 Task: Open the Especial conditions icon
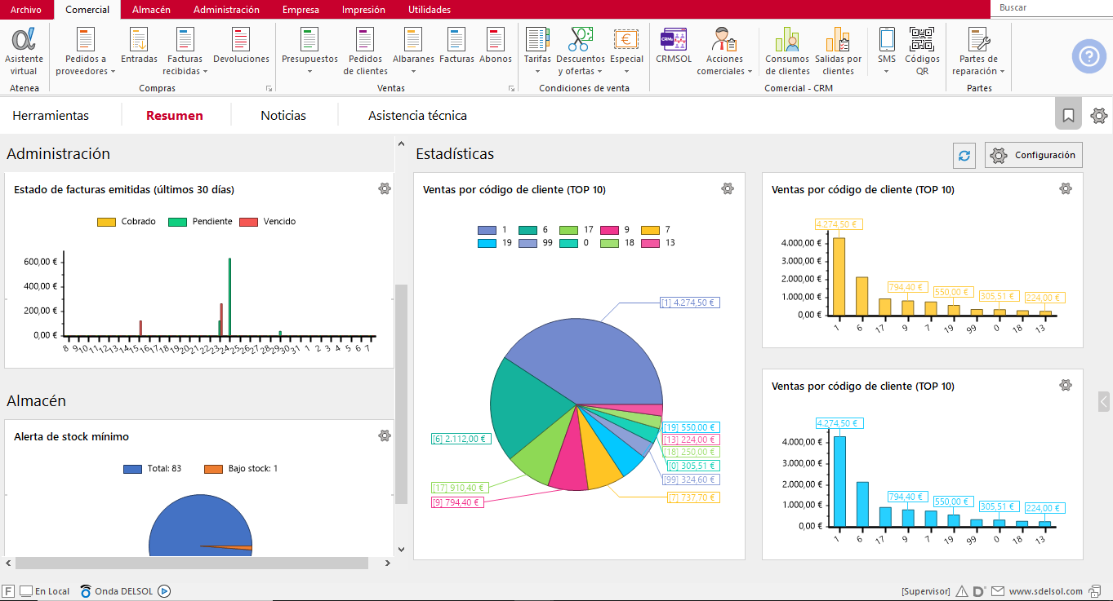(626, 52)
